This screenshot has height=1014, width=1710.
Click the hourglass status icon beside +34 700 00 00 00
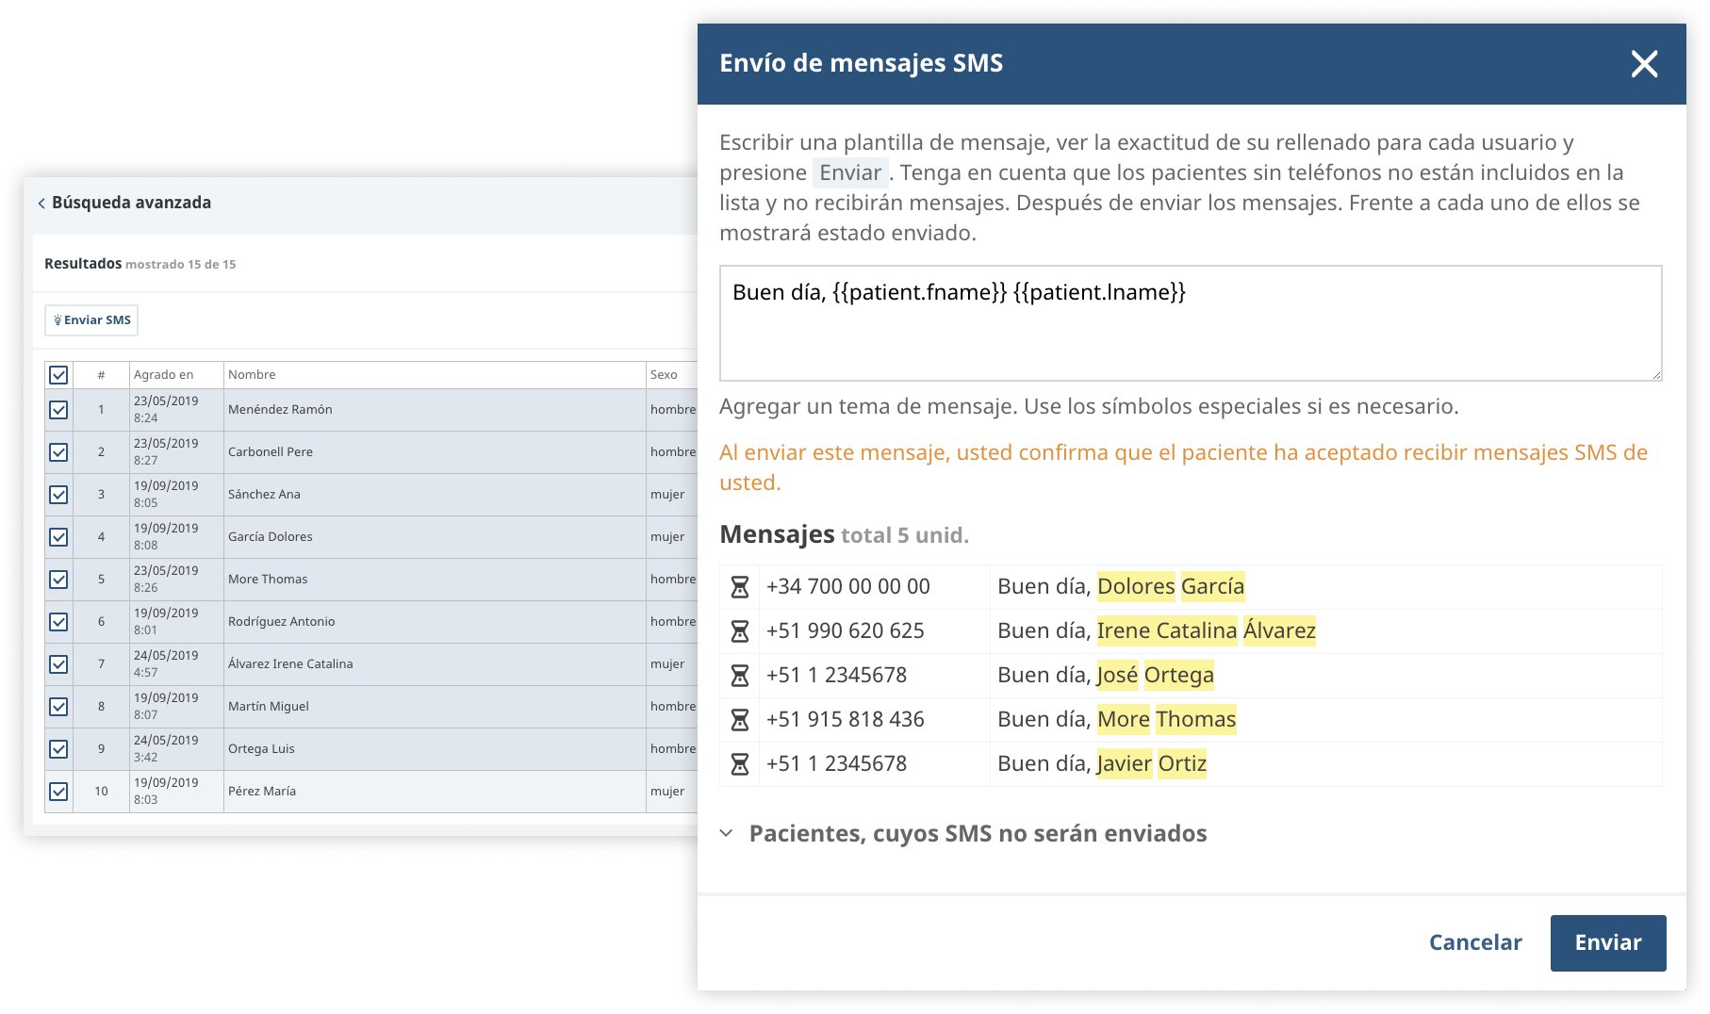pyautogui.click(x=741, y=586)
